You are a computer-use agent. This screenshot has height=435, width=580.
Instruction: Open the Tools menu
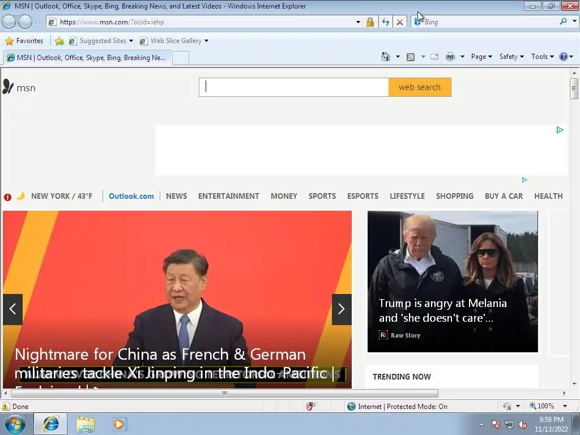tap(542, 57)
